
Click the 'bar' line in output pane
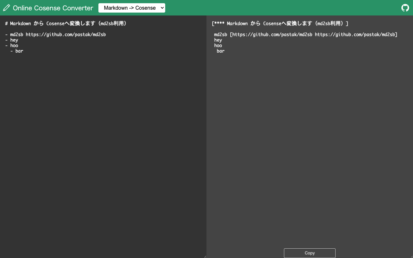point(221,51)
